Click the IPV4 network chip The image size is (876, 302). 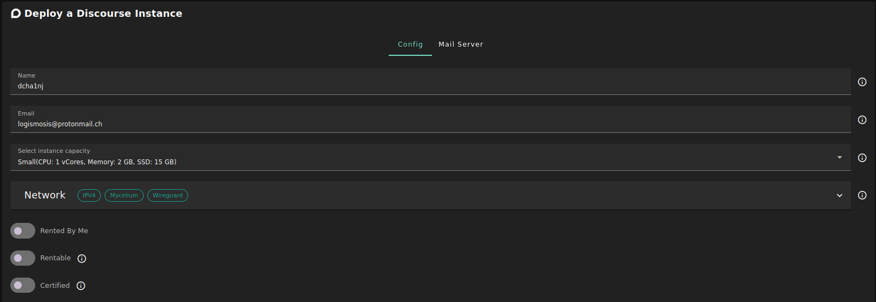pyautogui.click(x=89, y=195)
